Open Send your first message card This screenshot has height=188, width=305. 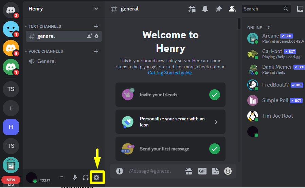click(171, 149)
